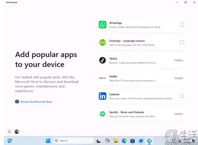Tick the Duolingo Language Lessons checkbox

click(x=182, y=43)
